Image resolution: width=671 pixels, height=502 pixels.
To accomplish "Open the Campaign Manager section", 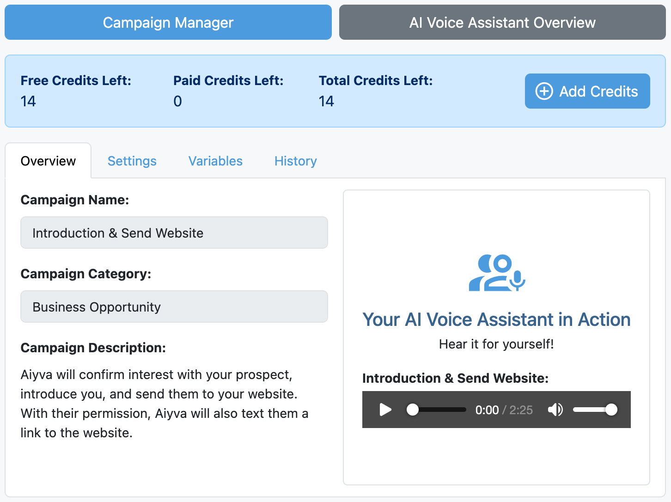I will [x=168, y=22].
